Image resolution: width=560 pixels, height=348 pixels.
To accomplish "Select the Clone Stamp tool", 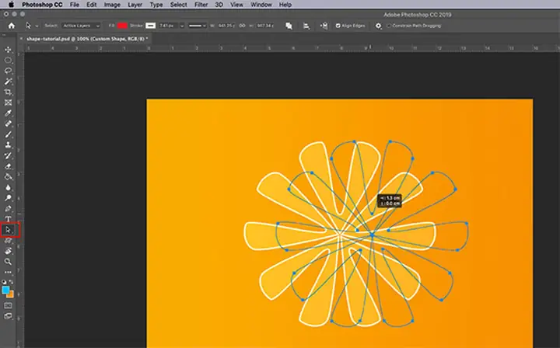I will (8, 145).
